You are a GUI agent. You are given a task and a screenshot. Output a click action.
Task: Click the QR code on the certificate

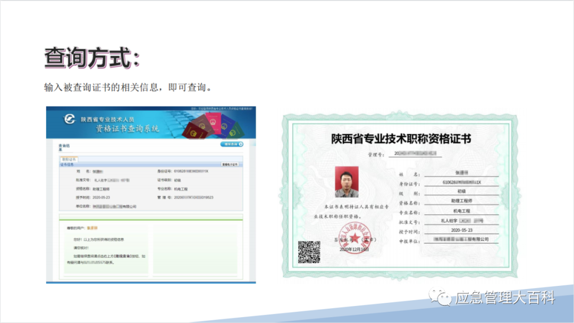(x=309, y=252)
